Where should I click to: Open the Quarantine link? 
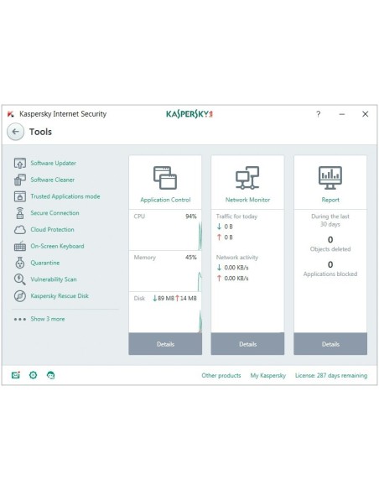pos(45,263)
